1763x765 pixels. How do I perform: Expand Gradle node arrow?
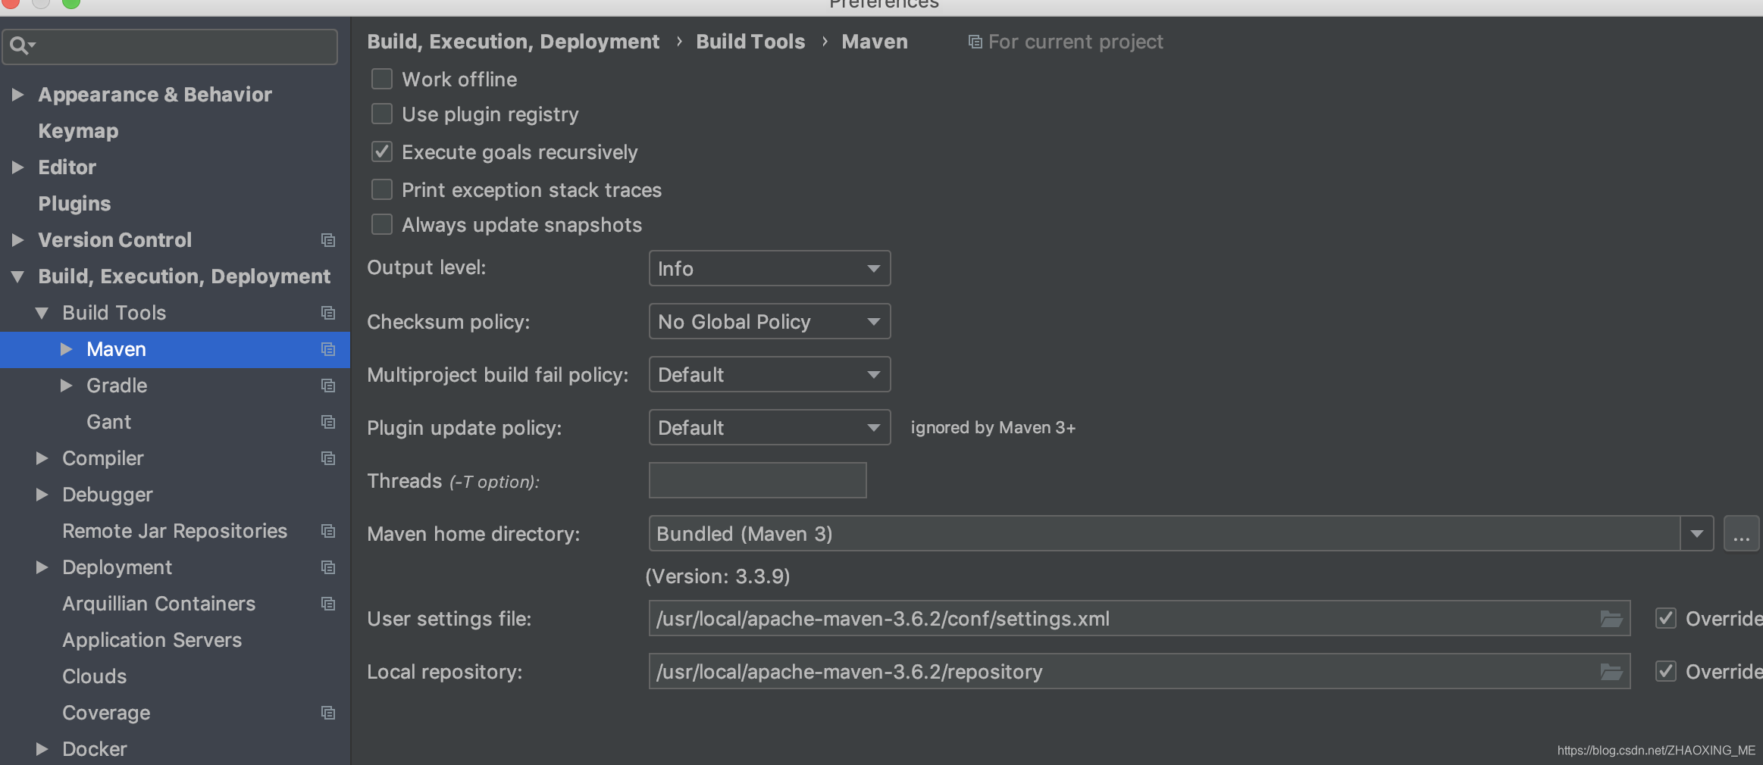tap(67, 386)
